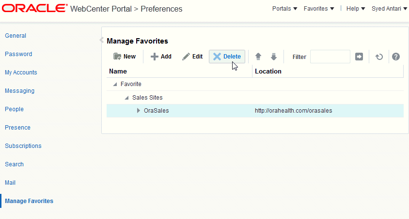Open the Syed Antari user menu
Image resolution: width=409 pixels, height=219 pixels.
tap(389, 9)
